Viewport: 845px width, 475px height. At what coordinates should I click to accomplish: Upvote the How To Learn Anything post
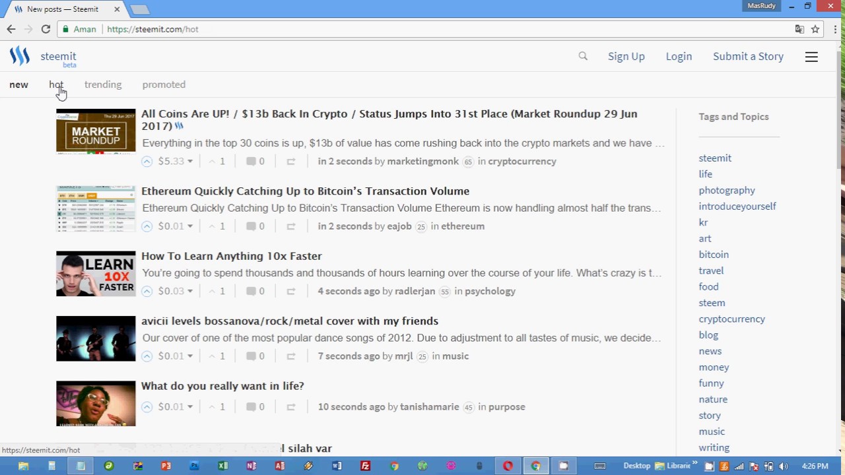coord(147,291)
